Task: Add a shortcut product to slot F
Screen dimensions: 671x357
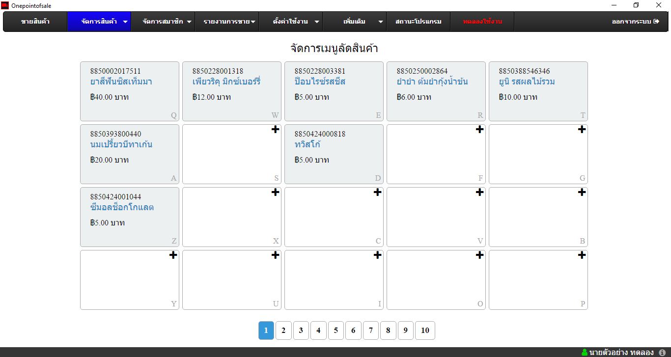Action: click(479, 130)
